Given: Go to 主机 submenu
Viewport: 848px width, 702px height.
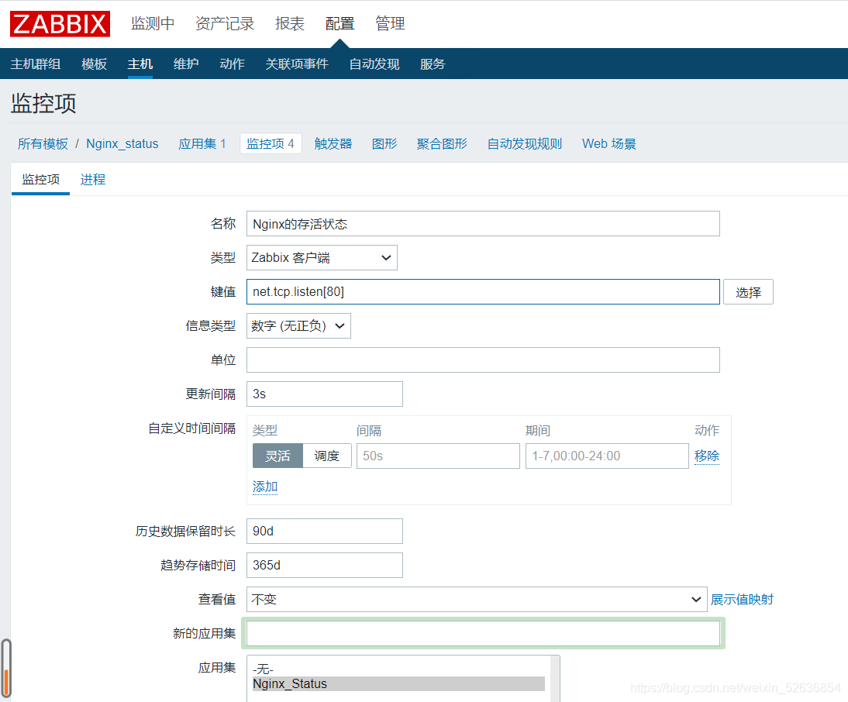Looking at the screenshot, I should [140, 64].
